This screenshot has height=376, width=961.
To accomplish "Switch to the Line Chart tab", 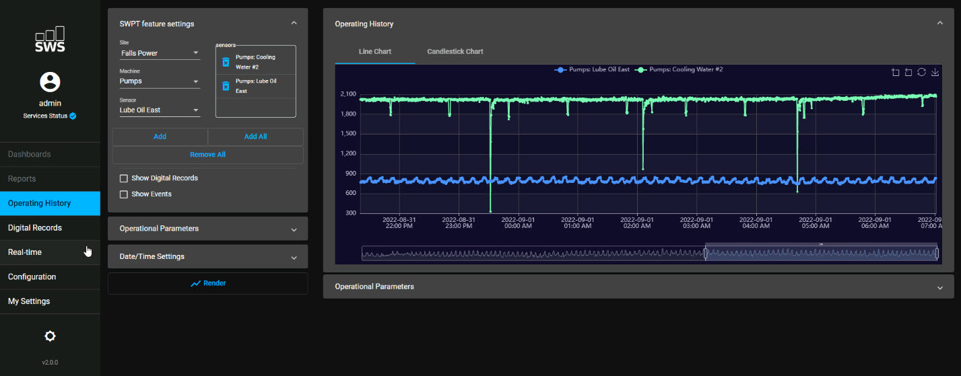I will 375,52.
